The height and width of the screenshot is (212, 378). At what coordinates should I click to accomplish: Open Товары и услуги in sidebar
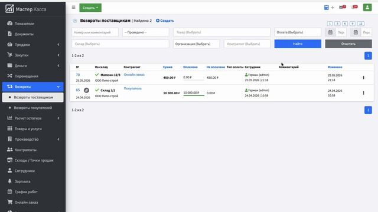[33, 129]
